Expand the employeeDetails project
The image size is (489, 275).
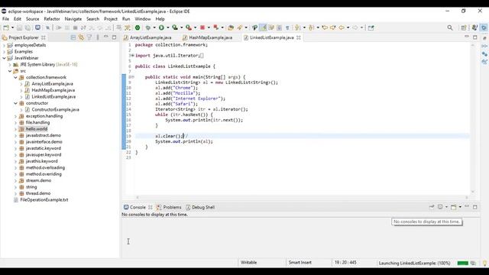click(4, 45)
